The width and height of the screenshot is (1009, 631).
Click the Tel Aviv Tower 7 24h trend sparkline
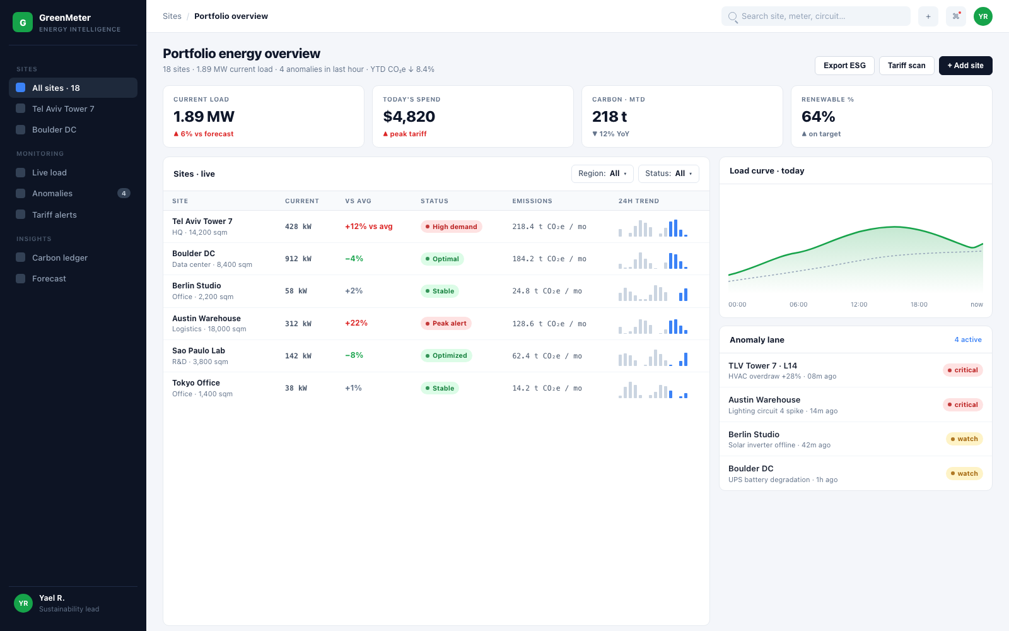click(653, 228)
